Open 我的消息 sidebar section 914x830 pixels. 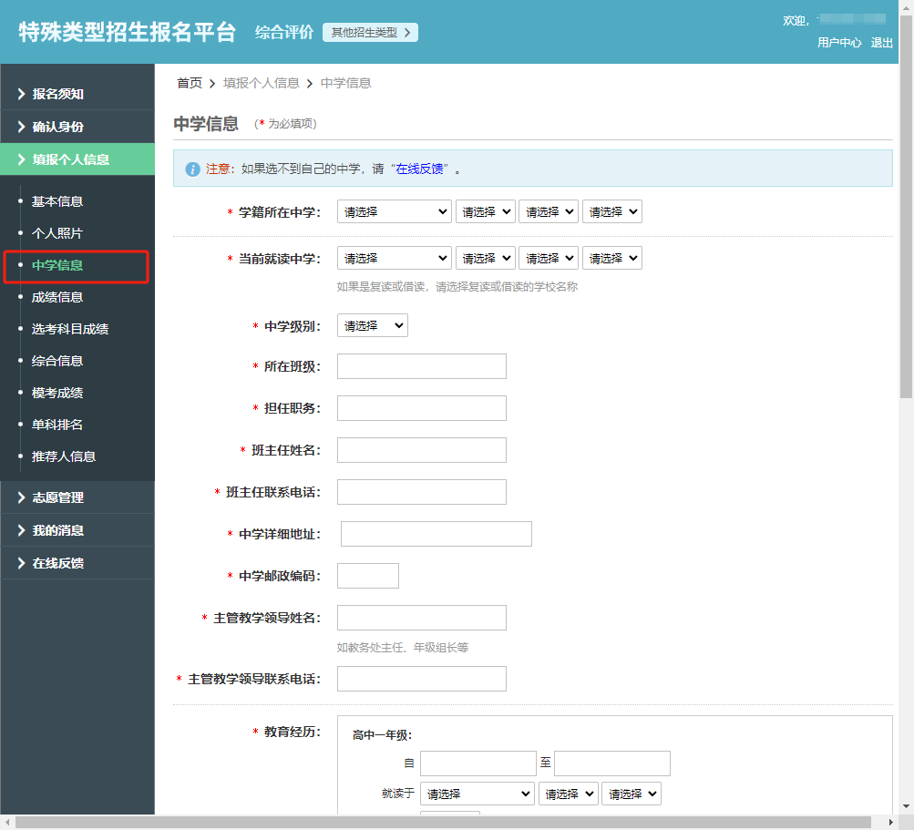click(77, 530)
